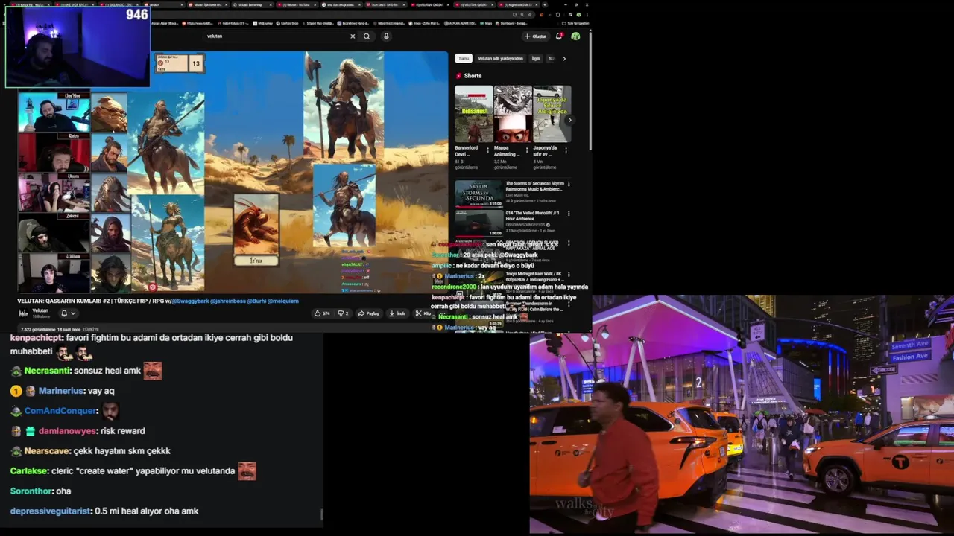The height and width of the screenshot is (536, 954).
Task: Open 'The Storms of Secunda' video thumbnail
Action: point(479,194)
